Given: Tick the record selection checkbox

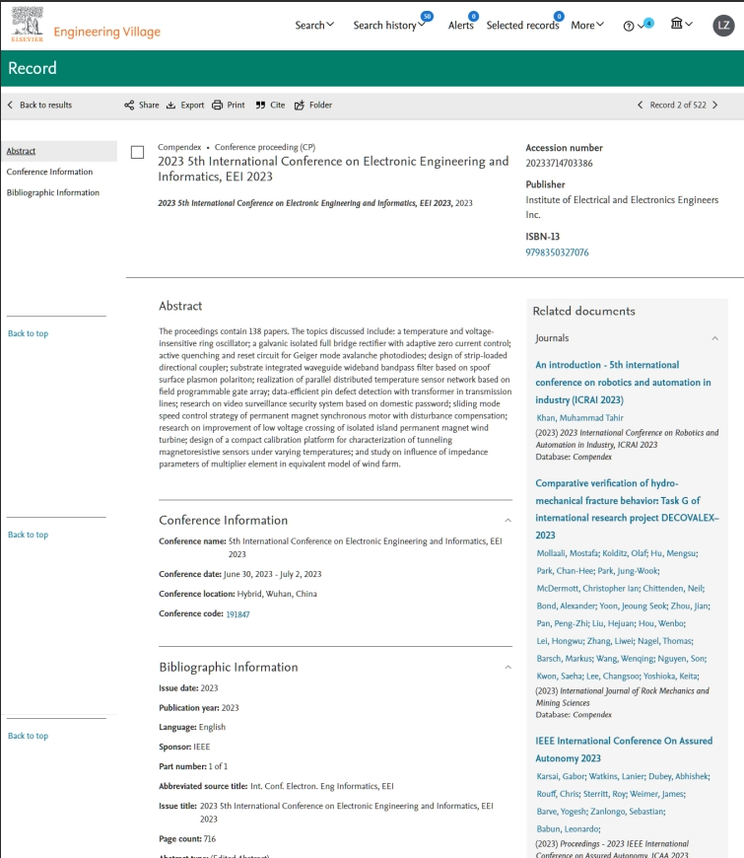Looking at the screenshot, I should [x=137, y=152].
